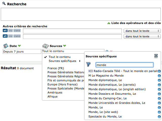Viewport: 162px width, 121px height.
Task: Open 'Sources spécifiques' submenu
Action: (62, 61)
